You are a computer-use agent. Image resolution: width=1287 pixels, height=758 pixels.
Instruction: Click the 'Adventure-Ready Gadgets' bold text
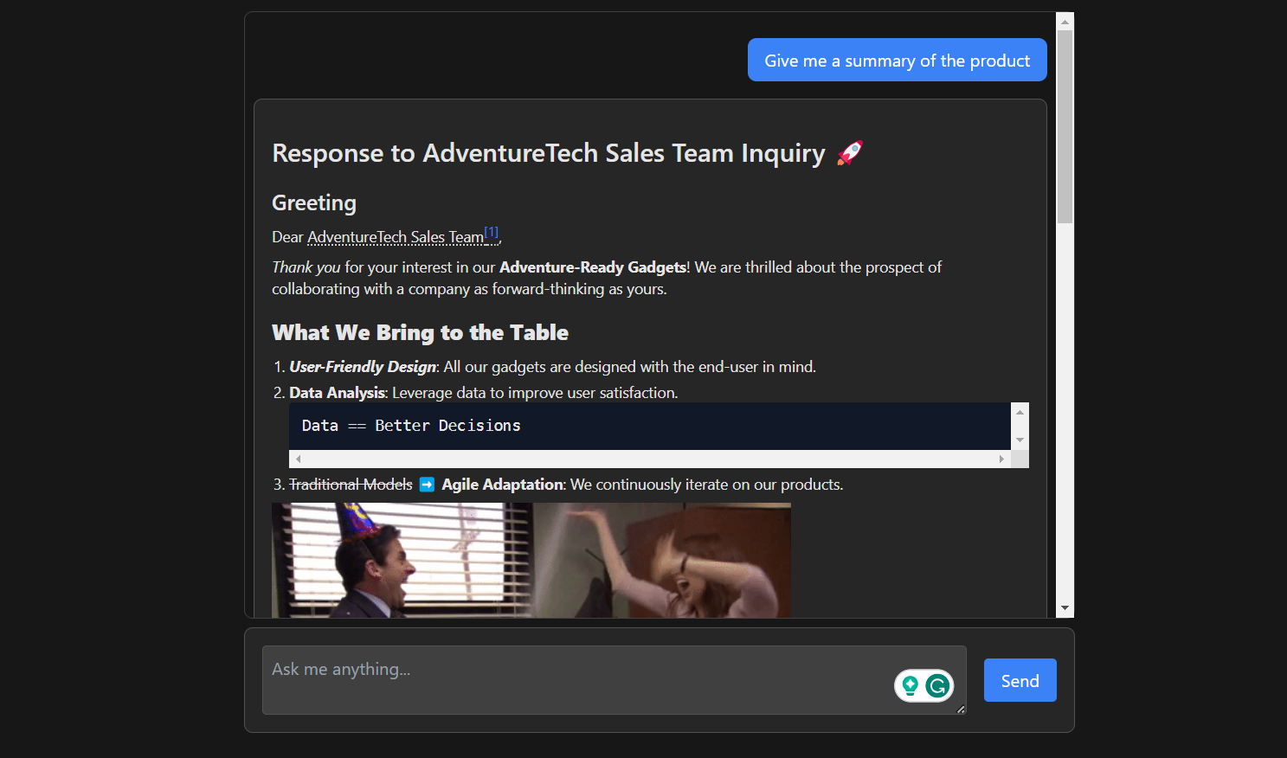click(x=593, y=267)
